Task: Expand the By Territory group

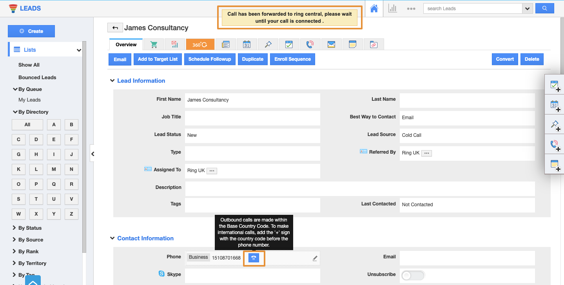Action: [x=15, y=263]
